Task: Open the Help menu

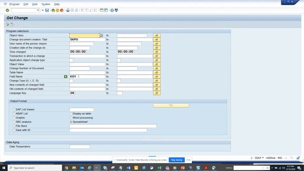Action: 57,4
